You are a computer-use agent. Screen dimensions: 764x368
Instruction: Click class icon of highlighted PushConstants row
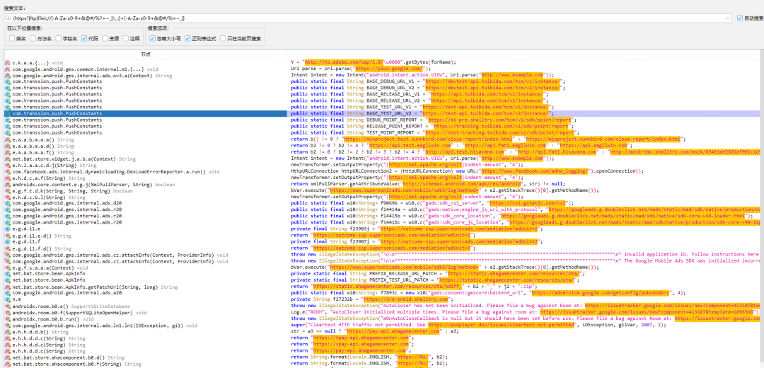pyautogui.click(x=7, y=113)
